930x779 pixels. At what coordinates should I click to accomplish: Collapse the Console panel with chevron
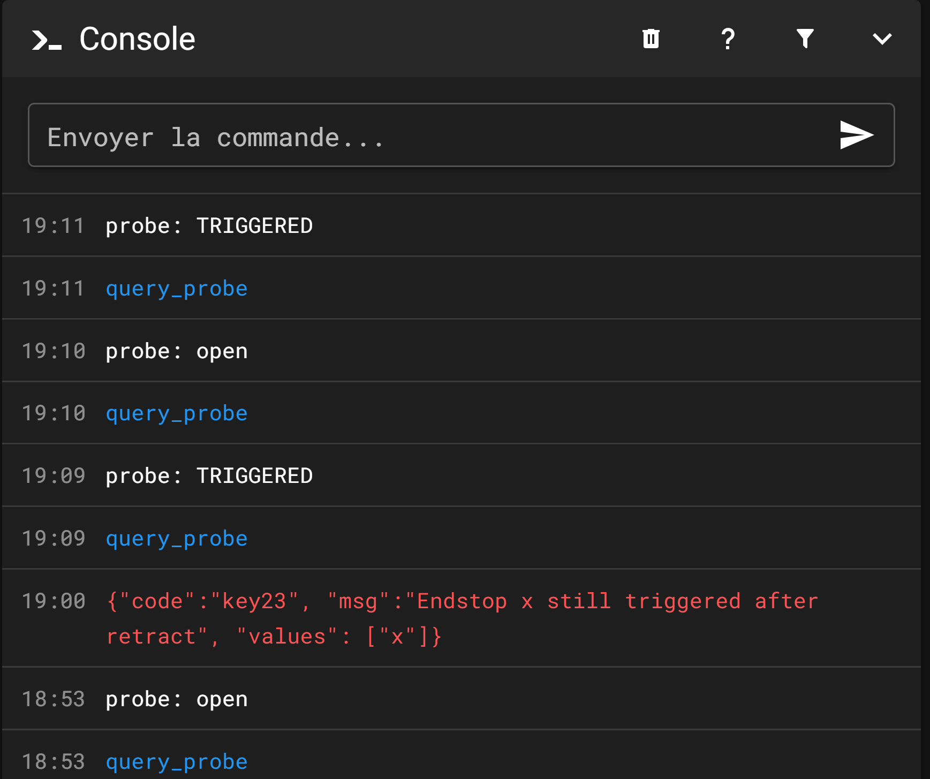tap(882, 39)
